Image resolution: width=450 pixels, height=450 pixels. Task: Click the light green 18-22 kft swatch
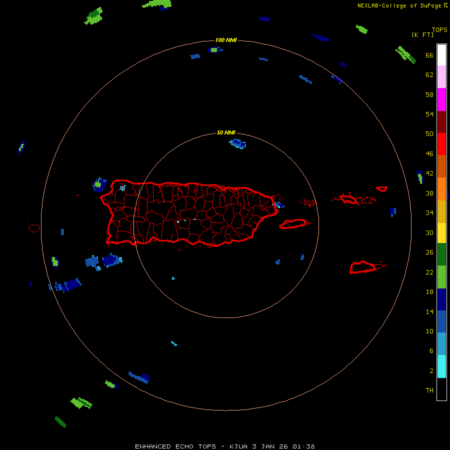tap(441, 277)
